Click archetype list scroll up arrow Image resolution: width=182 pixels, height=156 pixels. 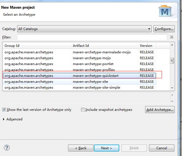coord(172,45)
